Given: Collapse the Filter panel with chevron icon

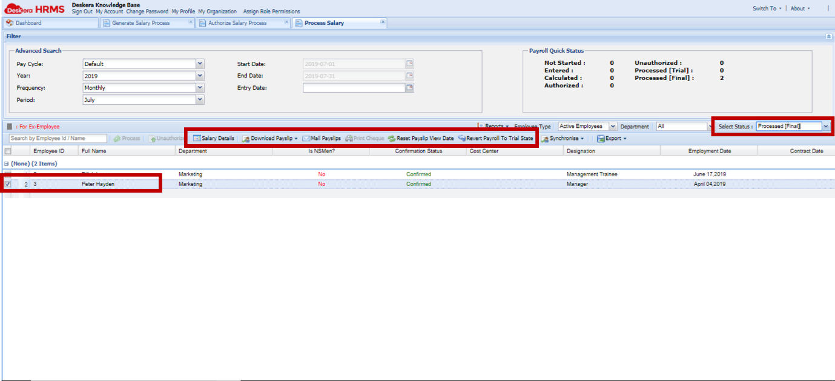Looking at the screenshot, I should (x=828, y=36).
